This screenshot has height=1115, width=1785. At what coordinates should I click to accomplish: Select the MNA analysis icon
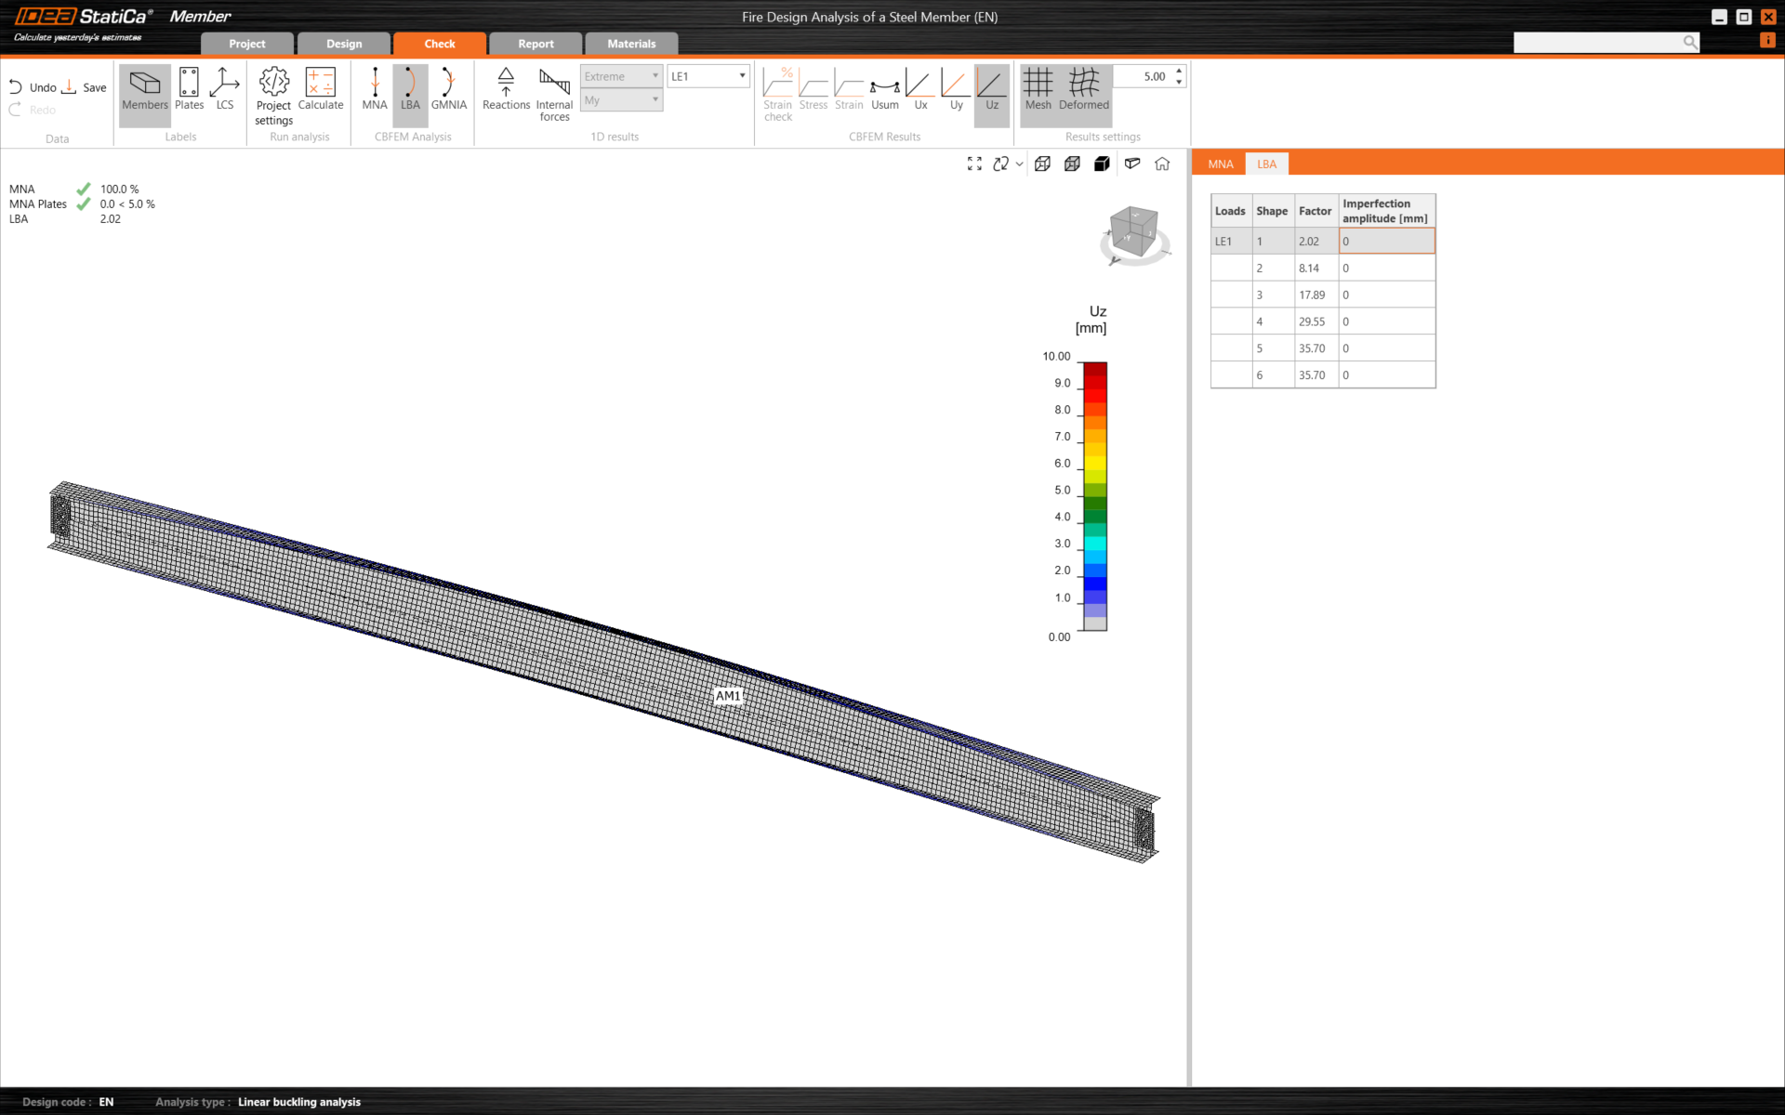pos(375,89)
